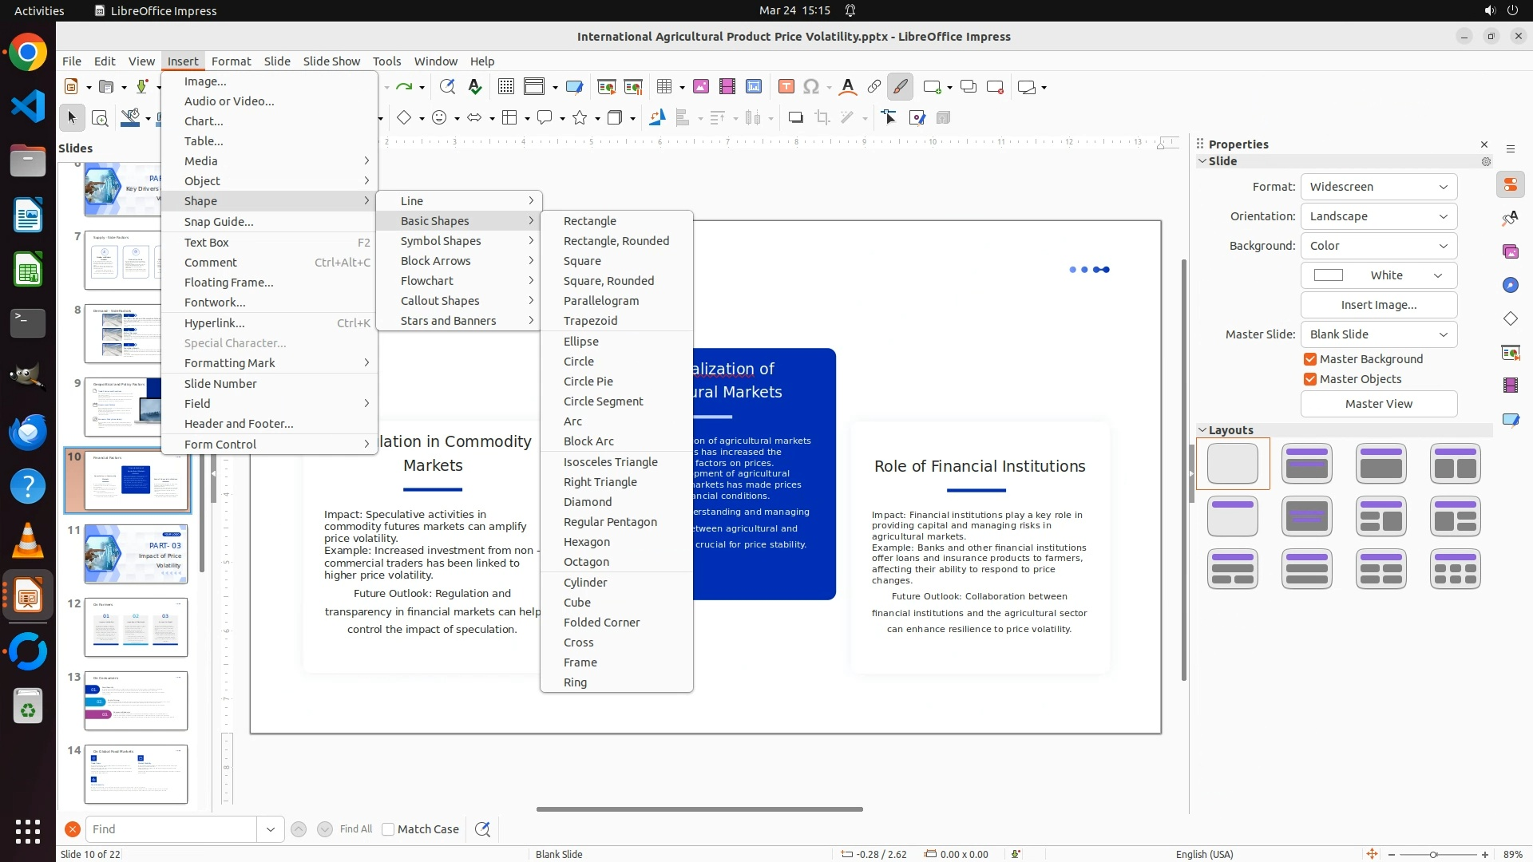Enable the Match Case checkbox
This screenshot has width=1533, height=862.
pyautogui.click(x=388, y=829)
